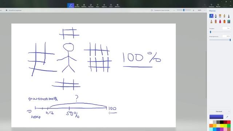Select the Pixel pen tool
The width and height of the screenshot is (233, 131).
click(x=229, y=16)
